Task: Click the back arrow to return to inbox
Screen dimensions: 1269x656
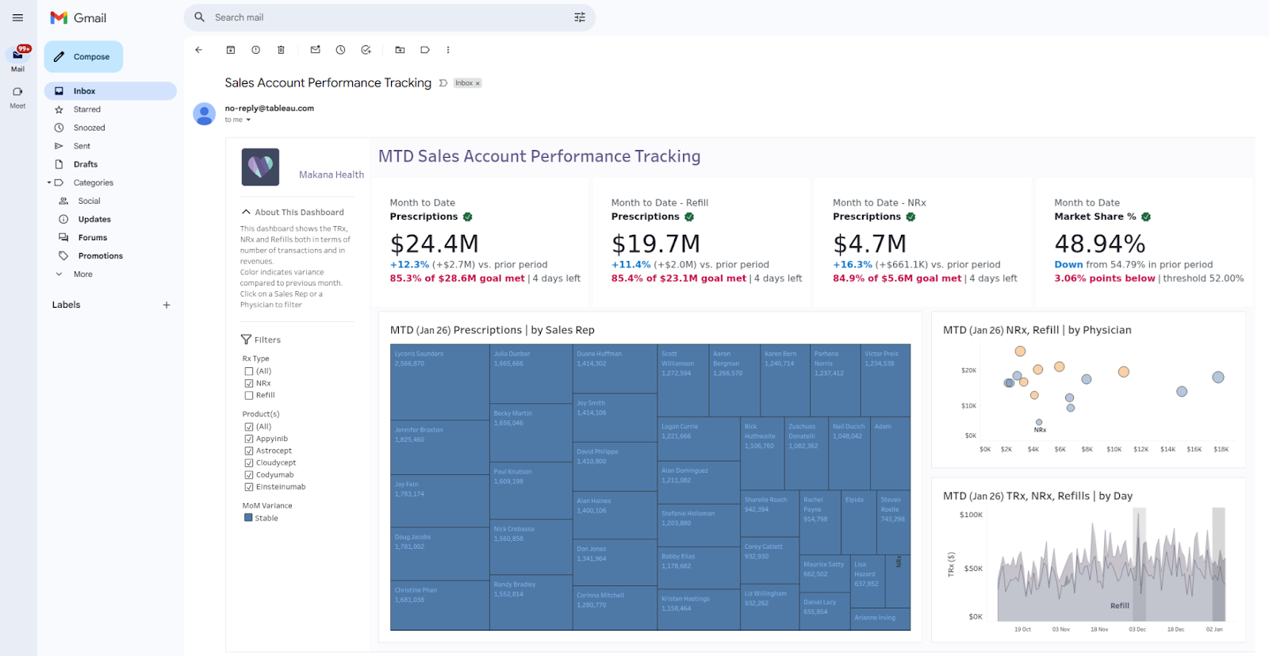Action: [198, 50]
